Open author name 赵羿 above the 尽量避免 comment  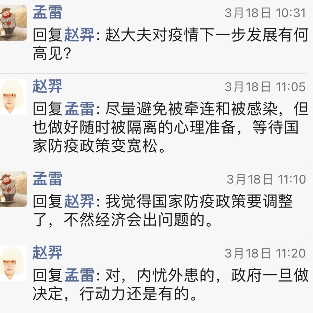tap(48, 86)
